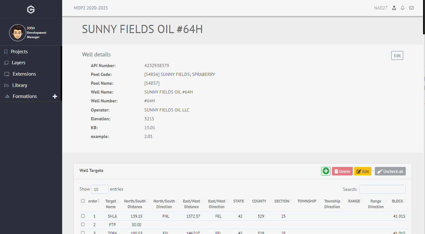Click John's avatar picture
Image resolution: width=425 pixels, height=234 pixels.
17,33
